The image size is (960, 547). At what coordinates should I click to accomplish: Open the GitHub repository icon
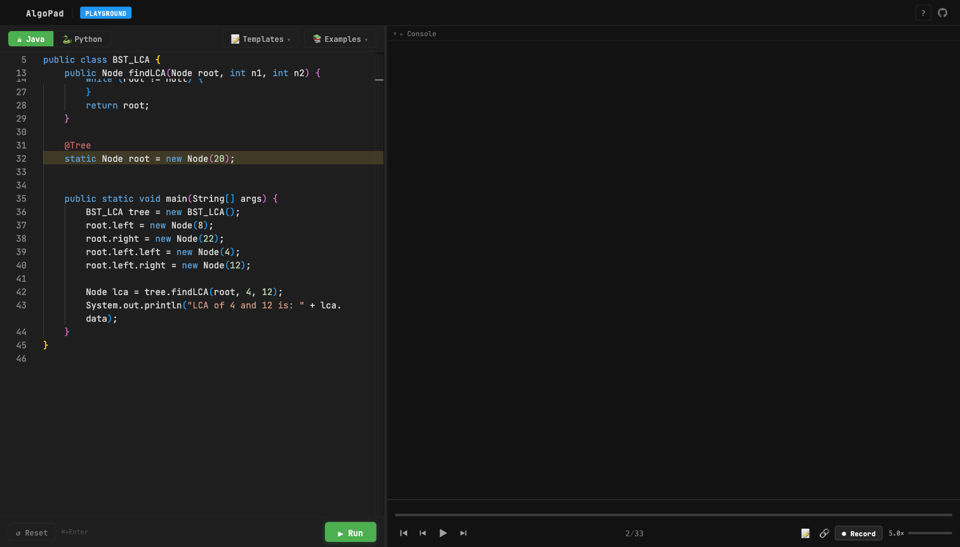click(943, 13)
